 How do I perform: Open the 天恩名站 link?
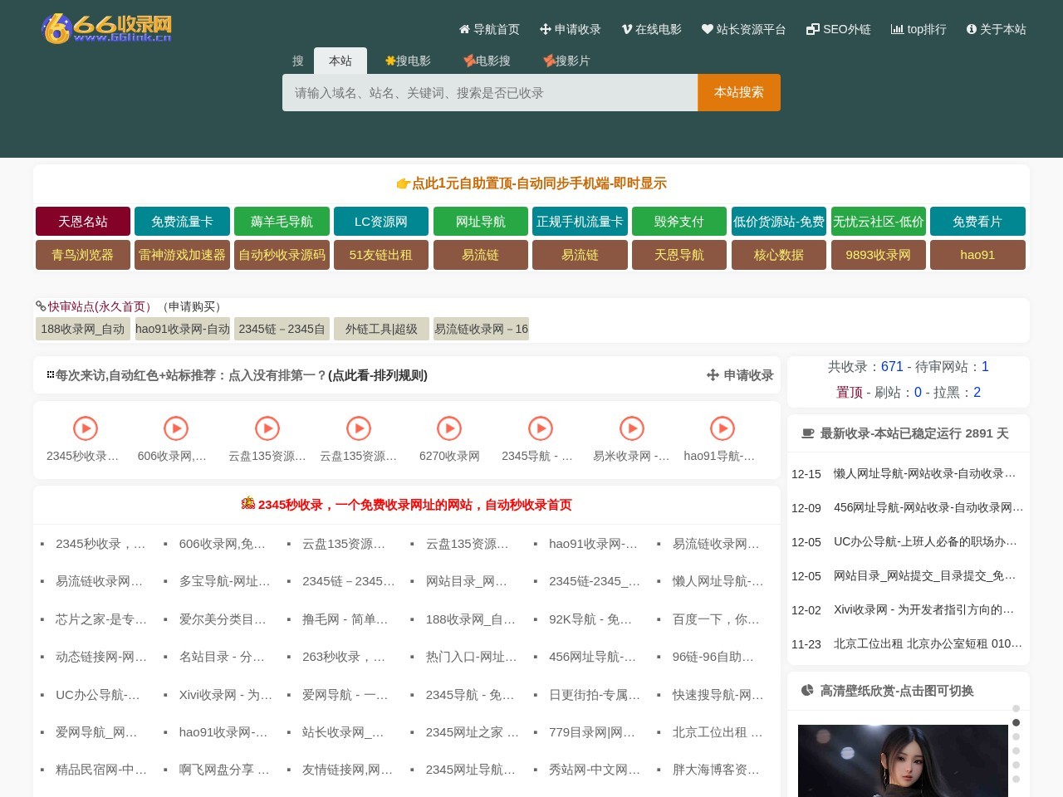coord(82,221)
